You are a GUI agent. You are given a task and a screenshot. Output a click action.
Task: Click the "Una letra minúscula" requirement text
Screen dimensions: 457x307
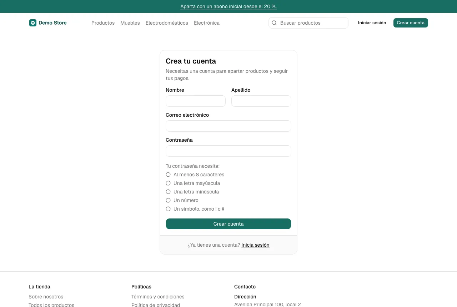196,192
